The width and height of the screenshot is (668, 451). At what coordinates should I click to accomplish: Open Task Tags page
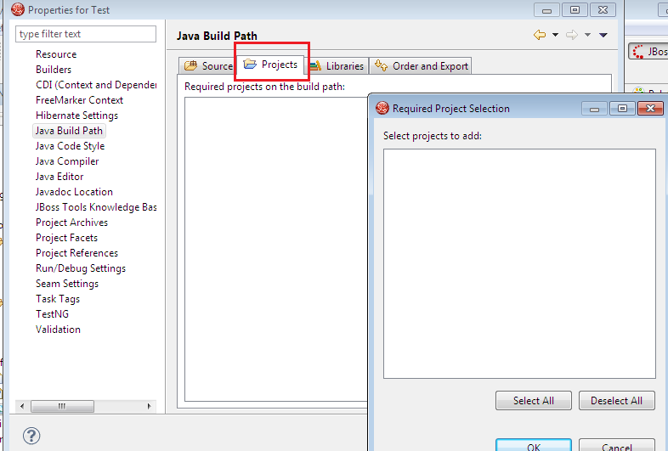click(x=58, y=299)
